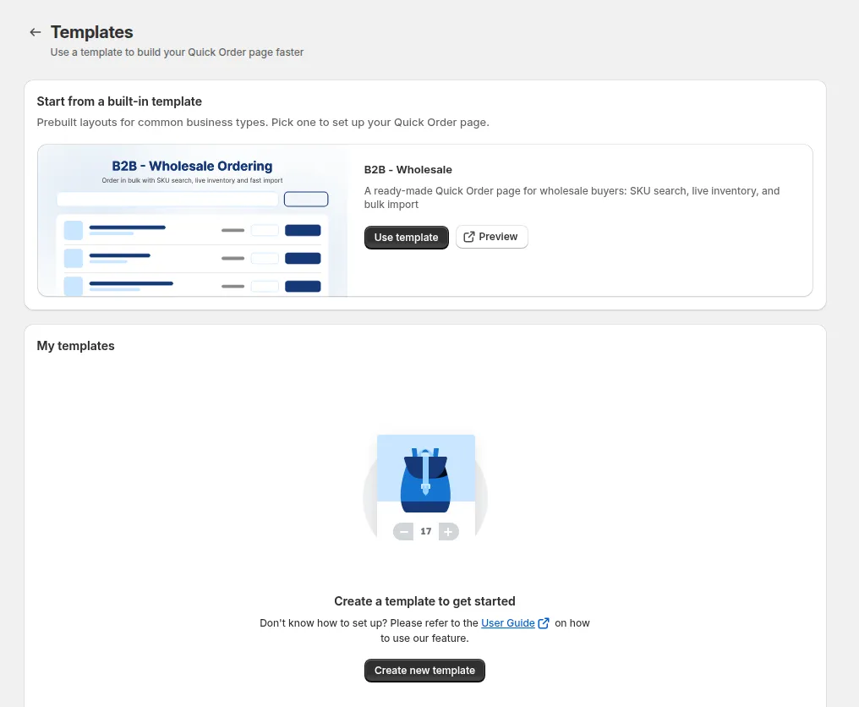This screenshot has height=707, width=859.
Task: Click "Create a template to get started" text
Action: pyautogui.click(x=424, y=601)
